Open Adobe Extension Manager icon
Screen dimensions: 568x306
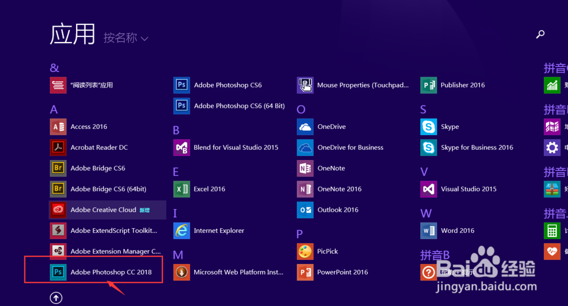coord(58,251)
